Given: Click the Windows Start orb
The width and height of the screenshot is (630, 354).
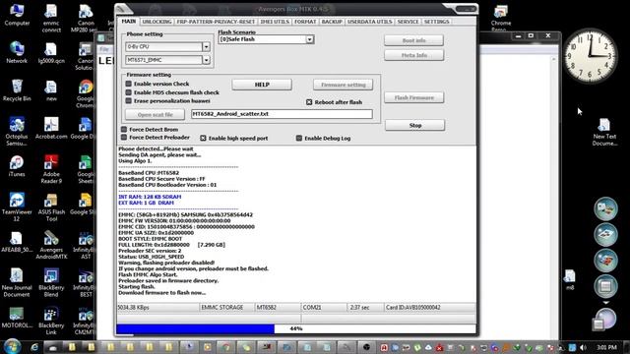Looking at the screenshot, I should point(12,347).
